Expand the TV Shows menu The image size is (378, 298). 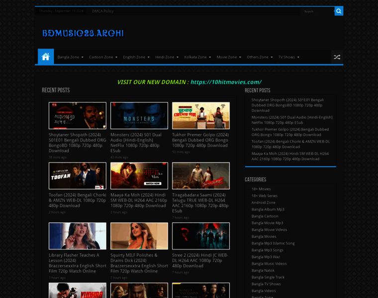pos(289,57)
